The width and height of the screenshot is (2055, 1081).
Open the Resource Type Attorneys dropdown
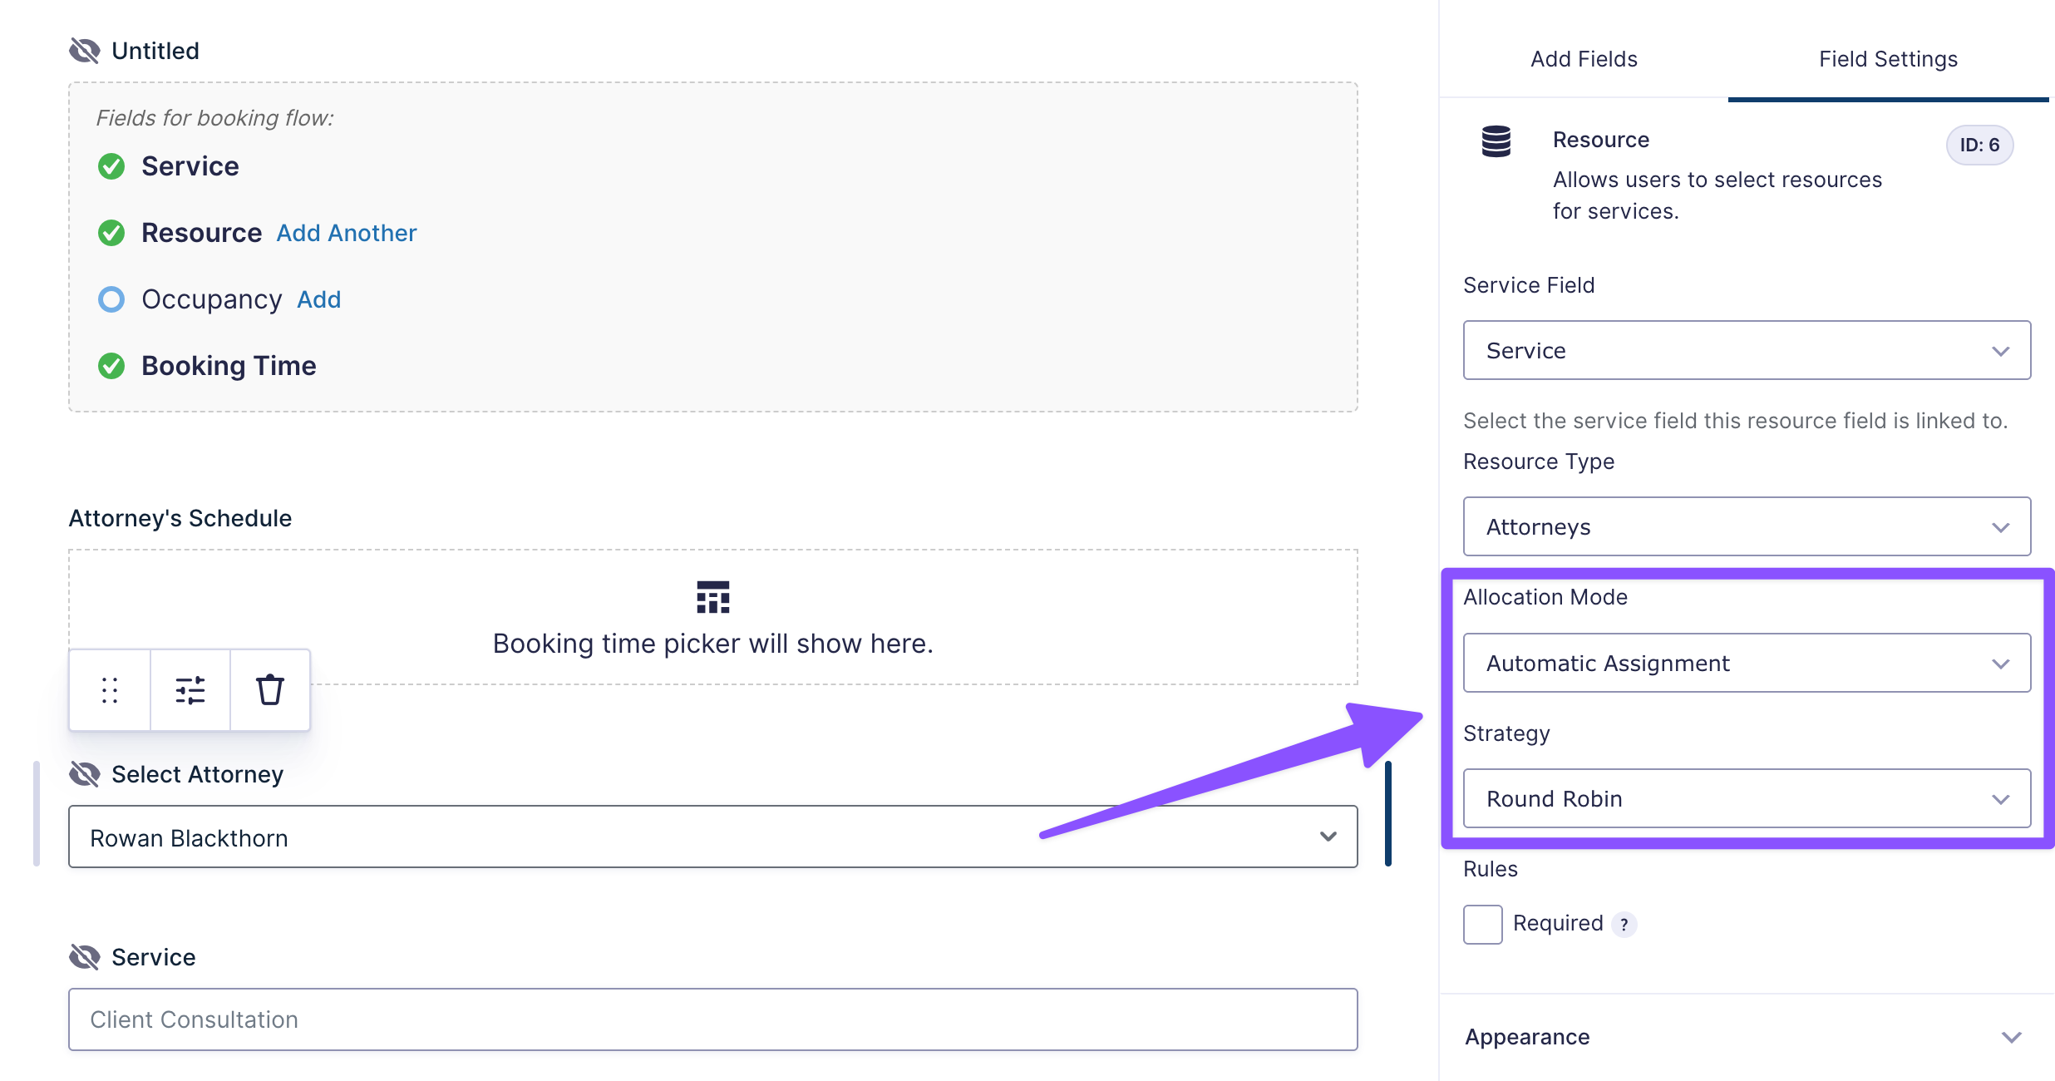tap(1747, 526)
